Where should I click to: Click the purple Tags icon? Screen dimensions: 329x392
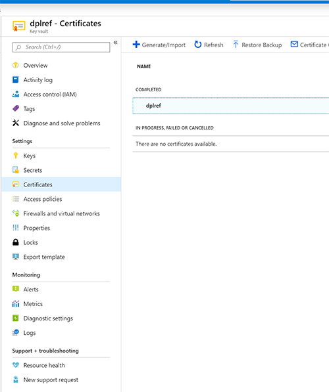pyautogui.click(x=16, y=108)
